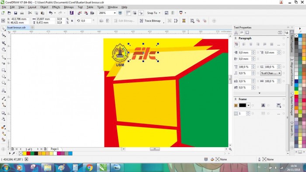Toggle Force justify alignment in Paragraph section

(x=271, y=45)
